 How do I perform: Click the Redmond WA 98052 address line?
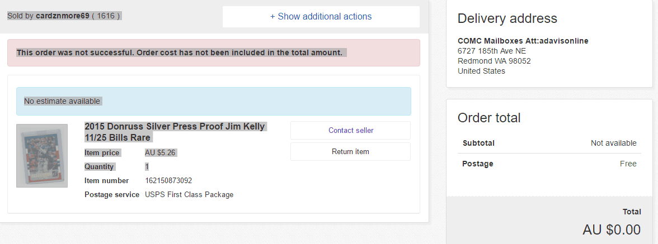(x=494, y=61)
